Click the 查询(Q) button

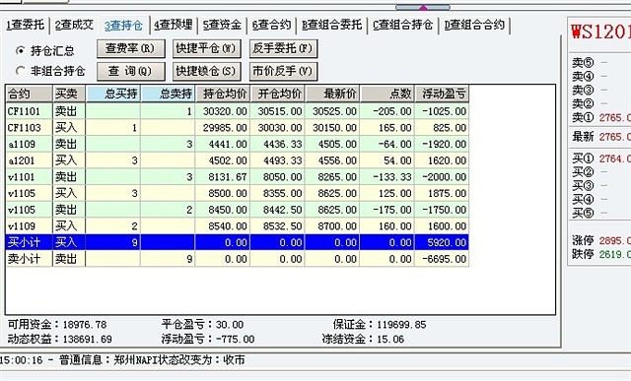pyautogui.click(x=131, y=71)
